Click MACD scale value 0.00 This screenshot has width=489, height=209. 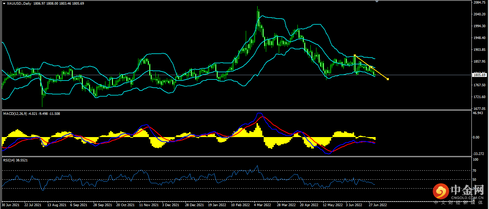coord(476,137)
